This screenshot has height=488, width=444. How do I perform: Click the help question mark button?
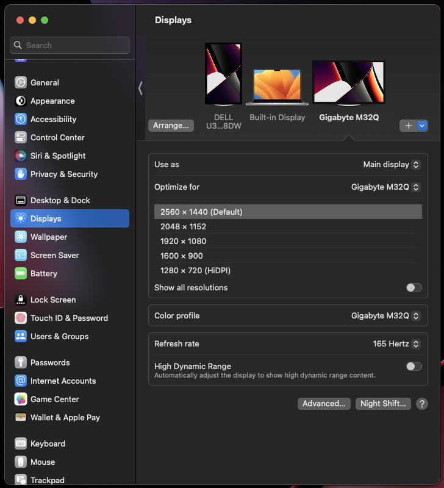421,404
